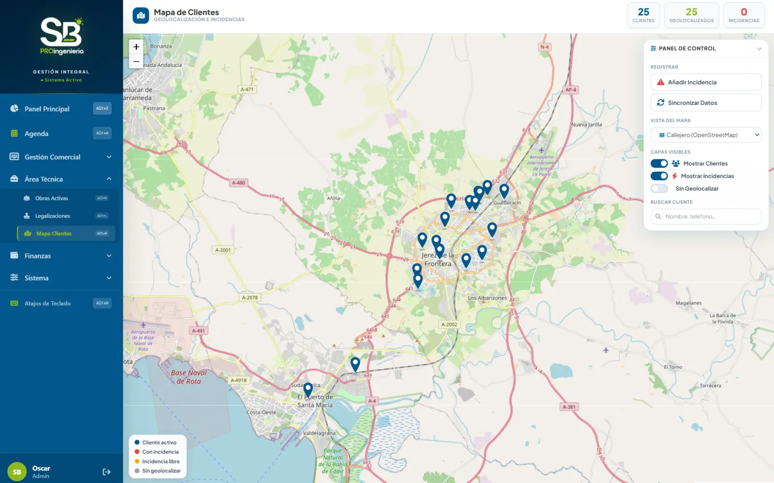Viewport: 774px width, 483px height.
Task: Expand the Sistema menu chevron
Action: point(109,278)
